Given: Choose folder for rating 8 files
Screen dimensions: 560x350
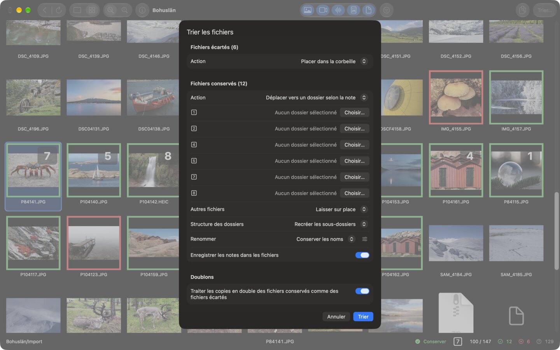Looking at the screenshot, I should coord(355,193).
